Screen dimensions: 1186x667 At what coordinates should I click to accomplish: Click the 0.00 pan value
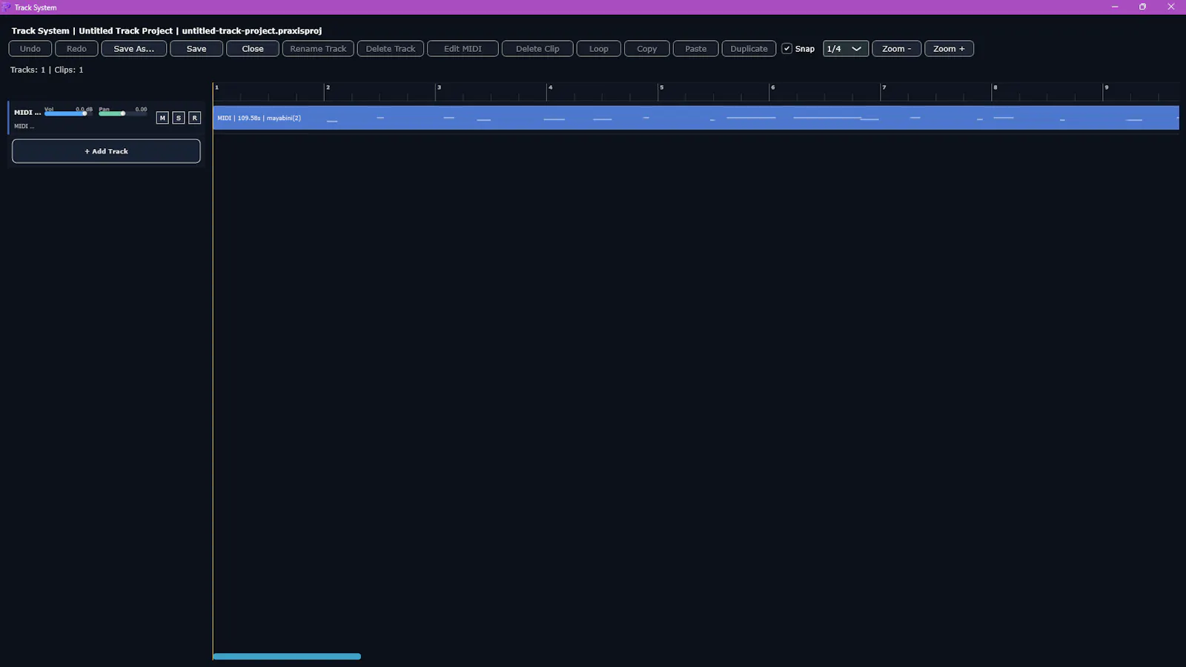pos(141,109)
